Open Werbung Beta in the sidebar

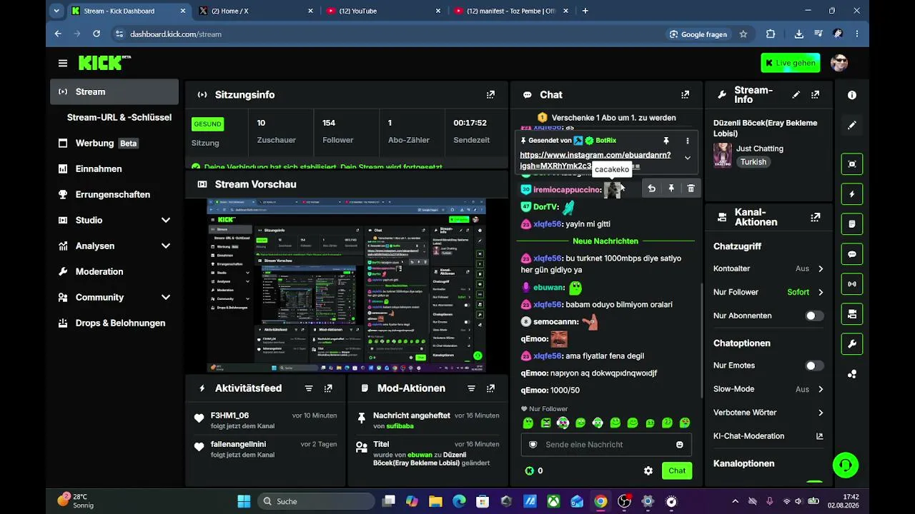114,143
